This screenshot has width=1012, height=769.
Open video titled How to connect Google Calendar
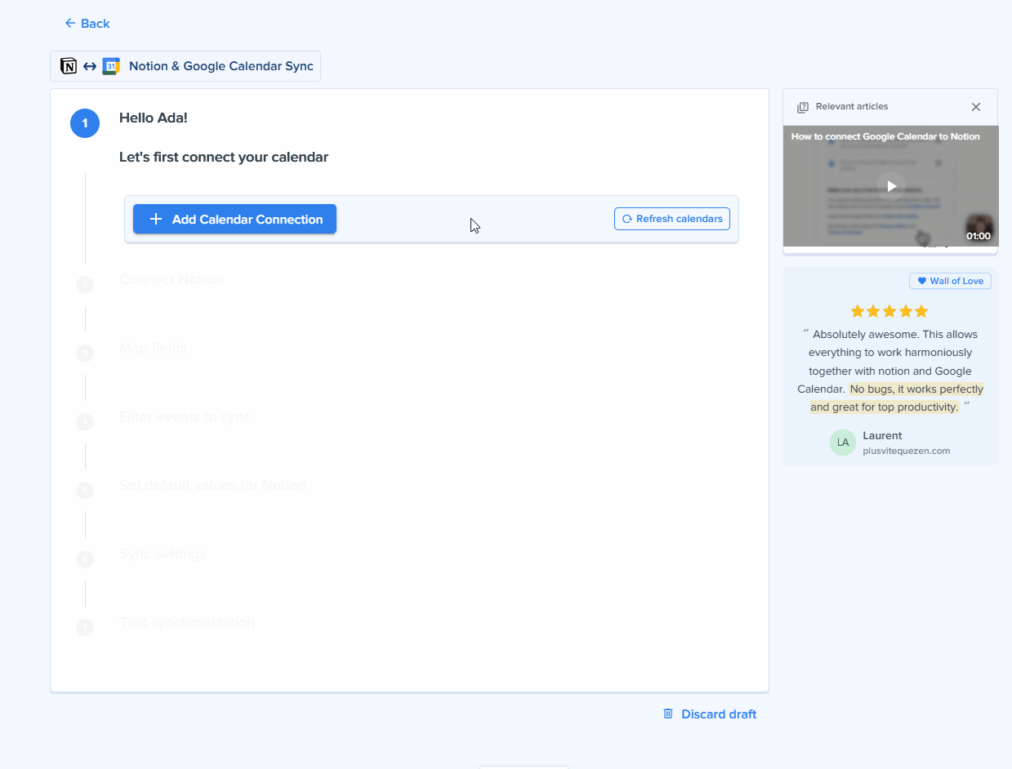click(885, 136)
